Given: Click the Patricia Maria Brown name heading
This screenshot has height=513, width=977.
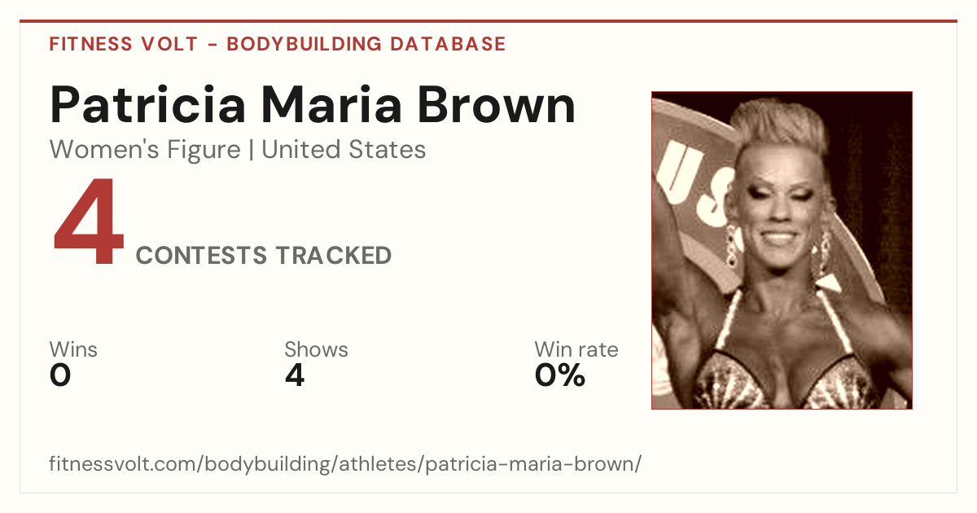Looking at the screenshot, I should pyautogui.click(x=313, y=105).
